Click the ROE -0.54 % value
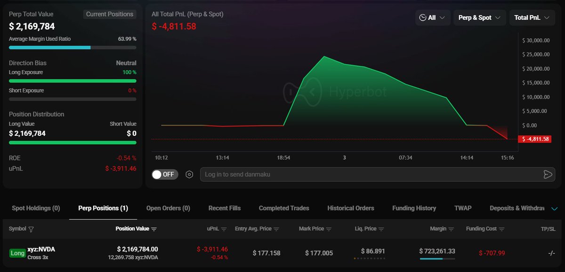565x272 pixels. click(x=127, y=158)
